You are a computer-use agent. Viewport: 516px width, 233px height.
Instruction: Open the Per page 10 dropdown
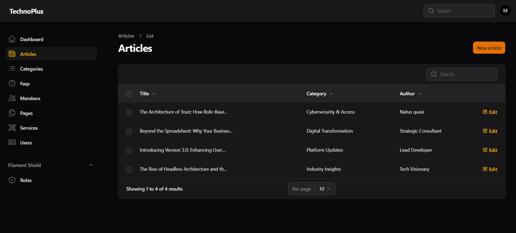325,189
